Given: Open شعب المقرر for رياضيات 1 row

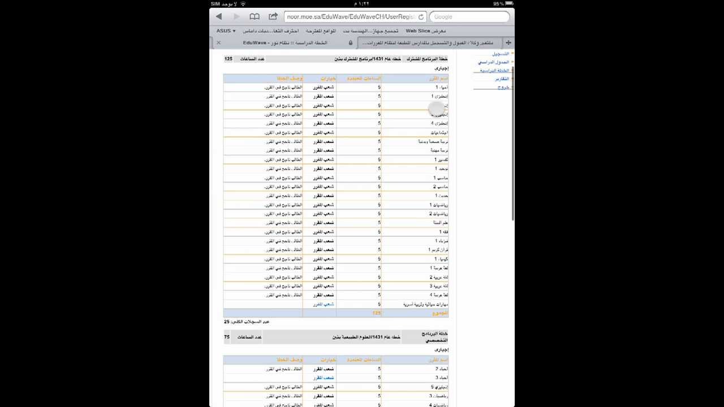Looking at the screenshot, I should click(x=324, y=205).
